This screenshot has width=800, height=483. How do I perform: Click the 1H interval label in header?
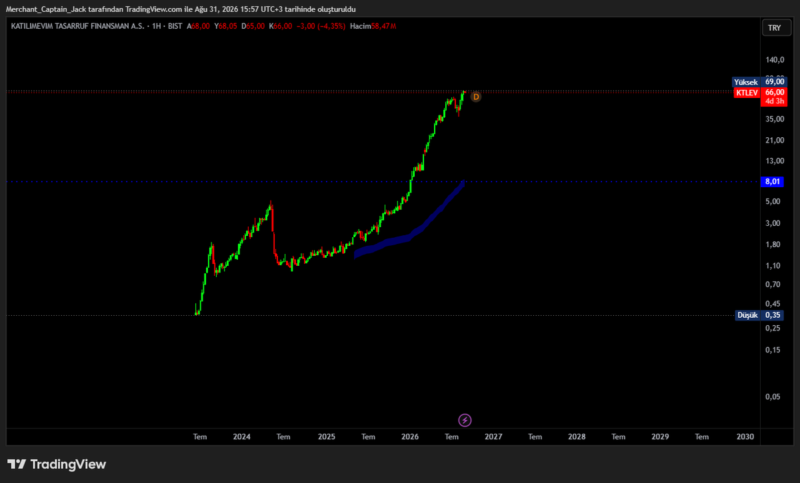point(157,27)
